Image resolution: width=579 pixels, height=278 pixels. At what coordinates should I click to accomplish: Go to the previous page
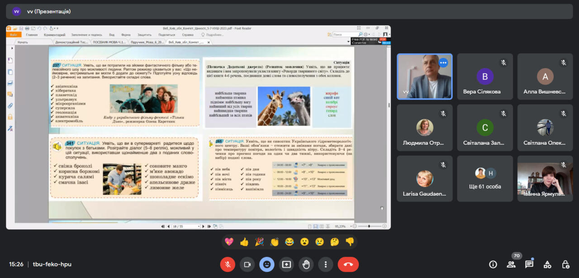pos(168,226)
